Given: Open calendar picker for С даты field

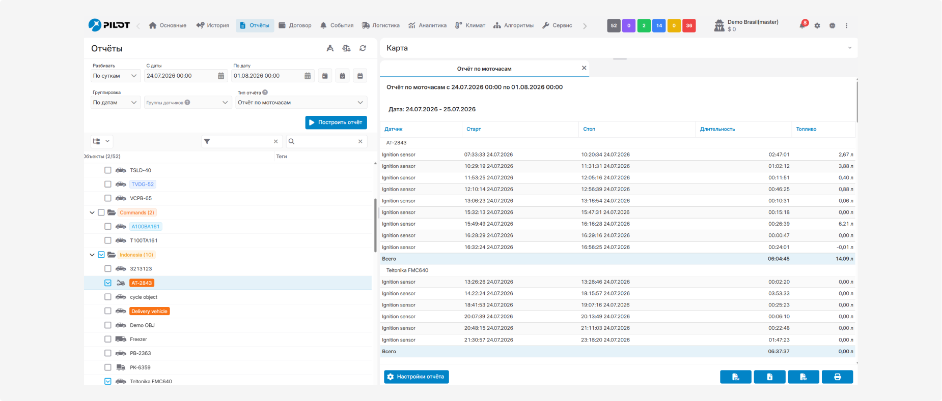Looking at the screenshot, I should 221,76.
